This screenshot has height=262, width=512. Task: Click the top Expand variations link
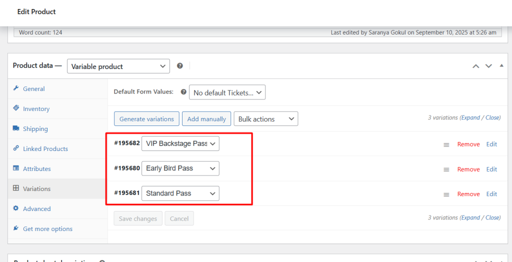pos(470,118)
